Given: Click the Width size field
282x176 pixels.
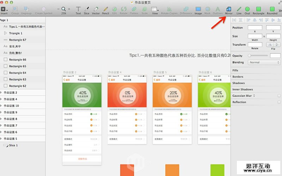Looking at the screenshot, I should [255, 36].
